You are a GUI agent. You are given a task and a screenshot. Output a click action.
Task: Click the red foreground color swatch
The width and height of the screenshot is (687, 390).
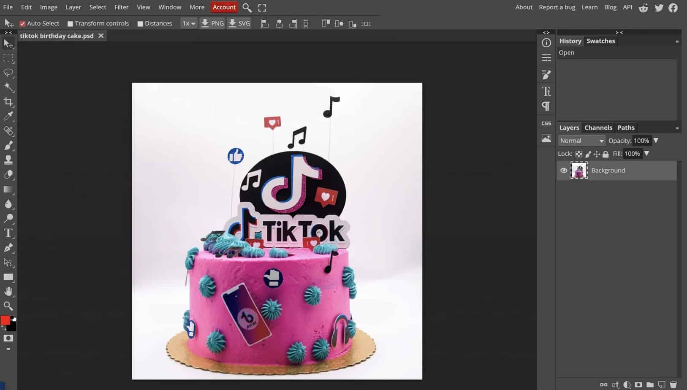(5, 320)
